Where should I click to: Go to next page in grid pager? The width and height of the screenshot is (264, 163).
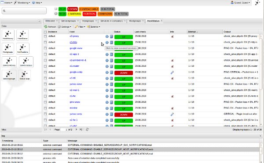pyautogui.click(x=77, y=130)
